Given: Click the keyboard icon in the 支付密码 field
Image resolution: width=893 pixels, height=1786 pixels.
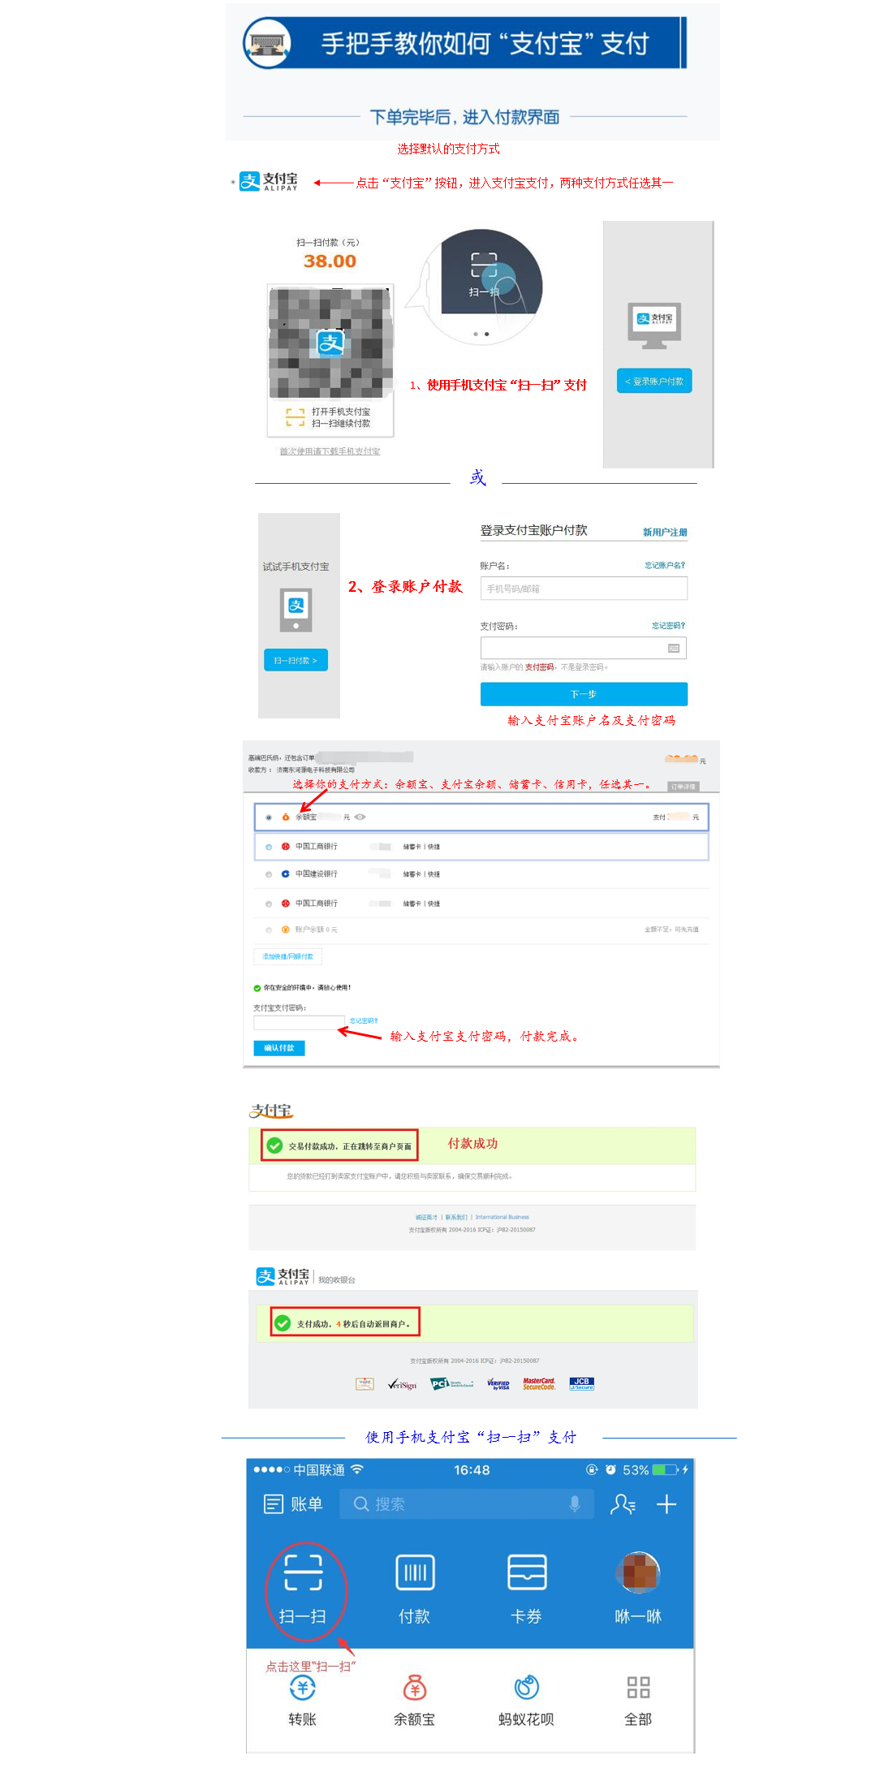Looking at the screenshot, I should pyautogui.click(x=674, y=648).
